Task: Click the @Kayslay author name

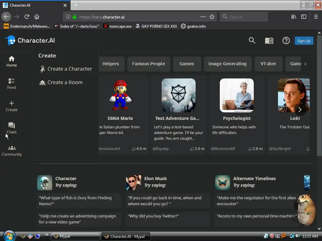Action: point(161,149)
